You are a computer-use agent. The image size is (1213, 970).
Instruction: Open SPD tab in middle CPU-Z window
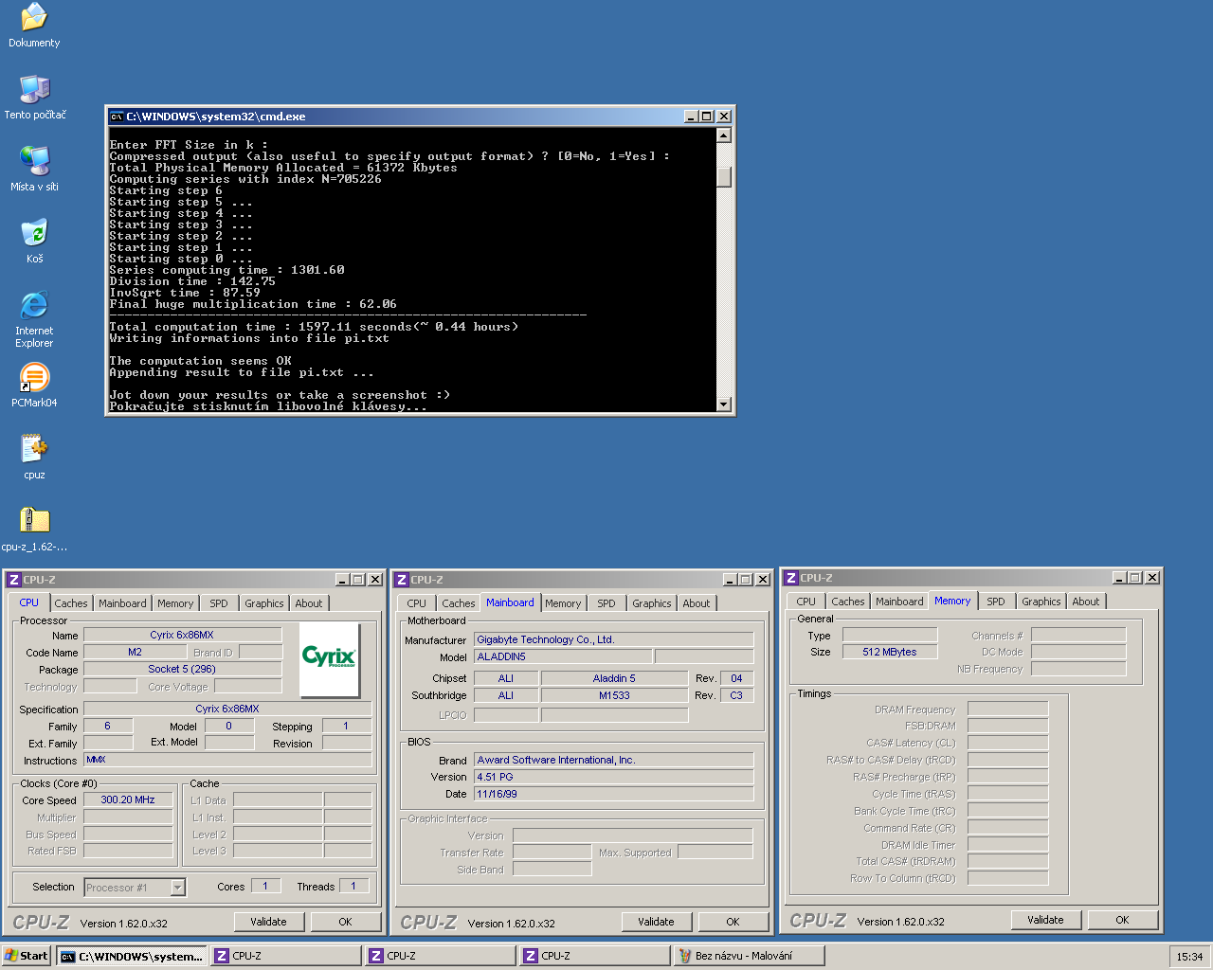[606, 603]
